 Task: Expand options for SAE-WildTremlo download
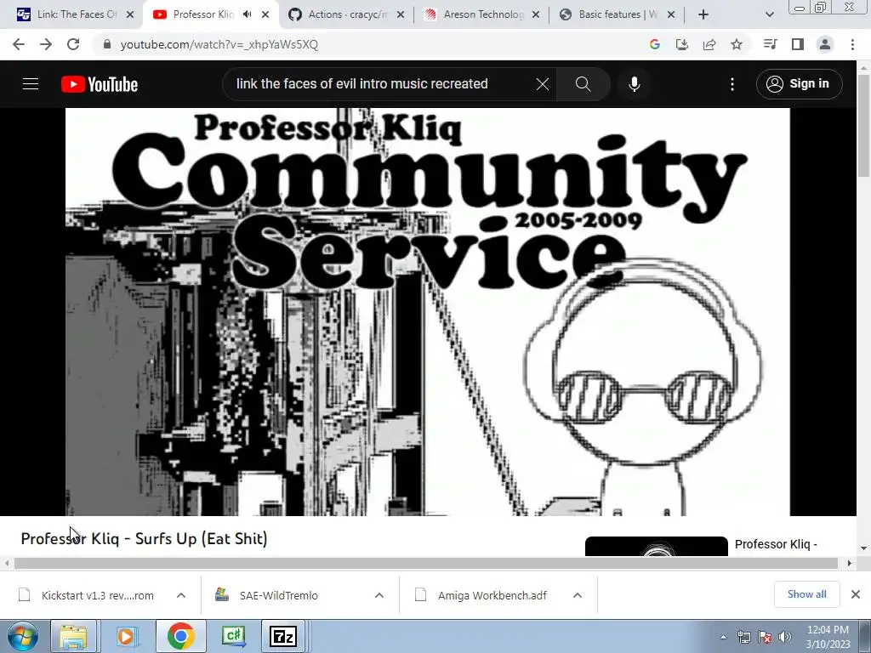click(379, 595)
